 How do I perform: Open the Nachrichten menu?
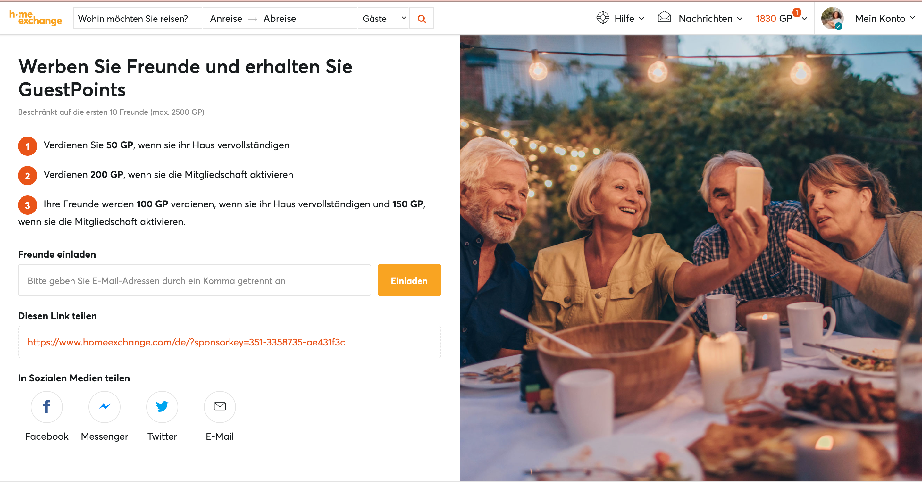[706, 18]
